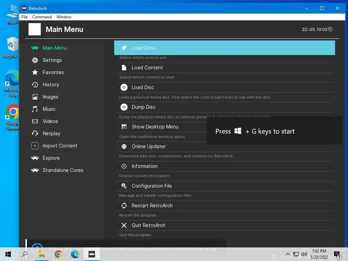Click the Main Menu invader icon in sidebar

coord(35,48)
